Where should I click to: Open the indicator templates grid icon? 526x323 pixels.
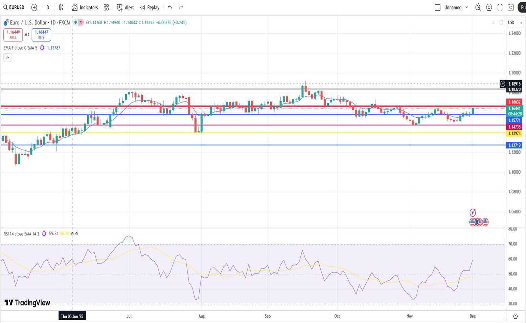106,7
